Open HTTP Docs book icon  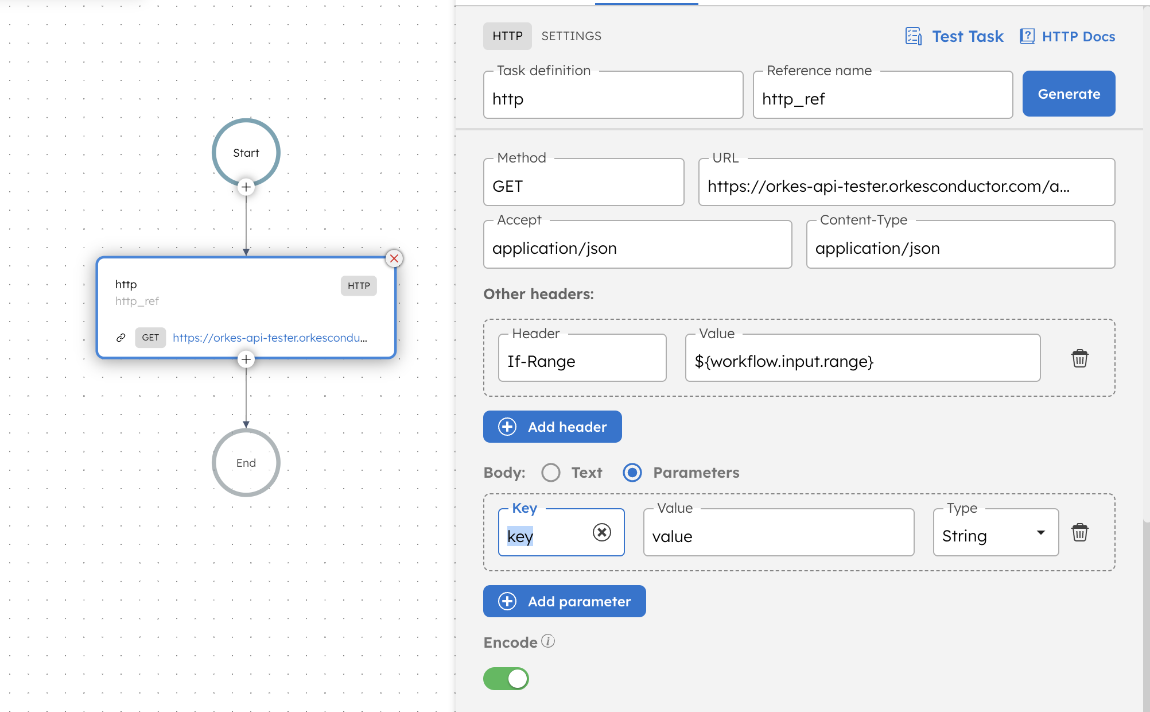click(1027, 36)
